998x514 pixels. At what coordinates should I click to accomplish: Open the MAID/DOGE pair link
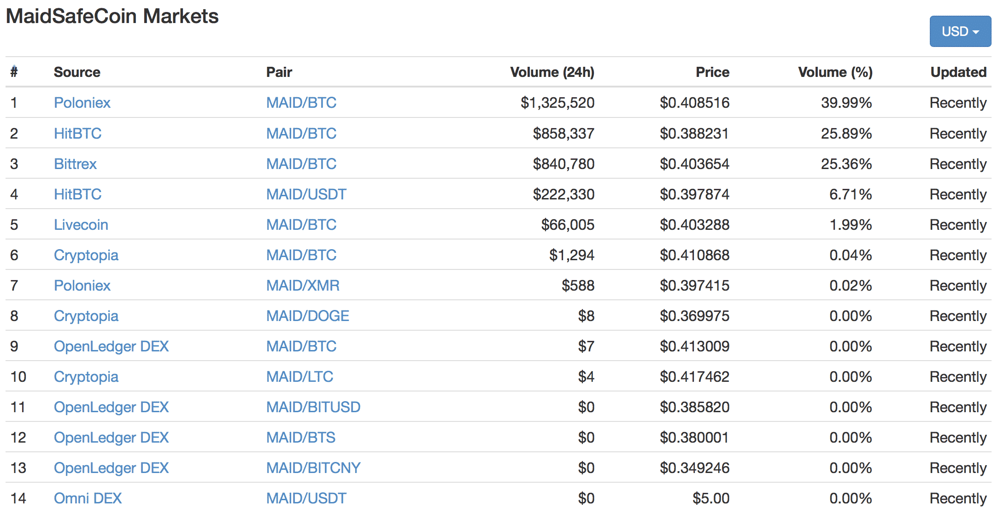coord(308,315)
